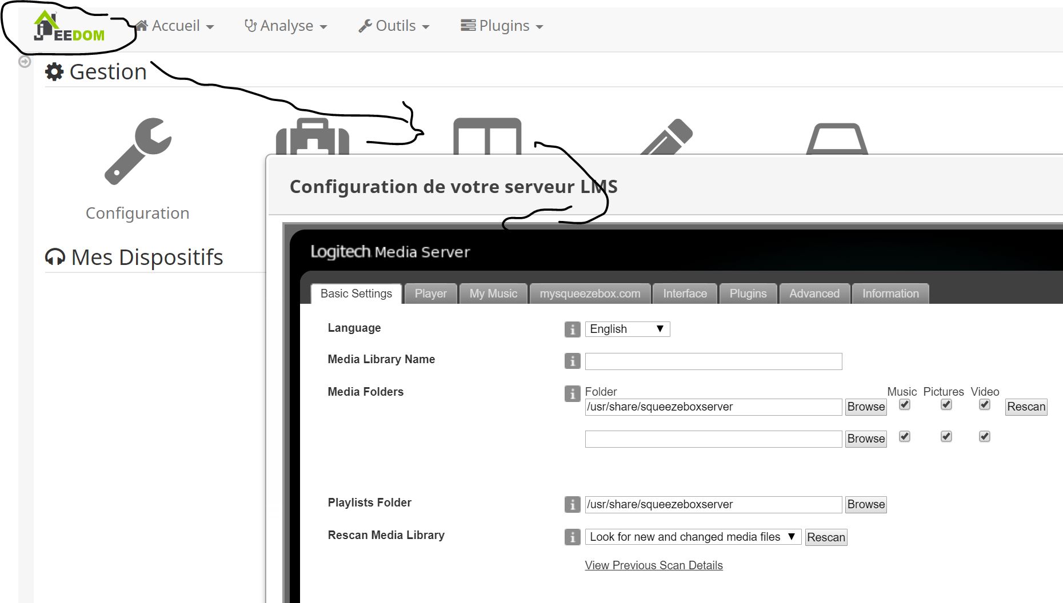The width and height of the screenshot is (1063, 603).
Task: Open the Plugins tab in Logitech Media Server
Action: [748, 294]
